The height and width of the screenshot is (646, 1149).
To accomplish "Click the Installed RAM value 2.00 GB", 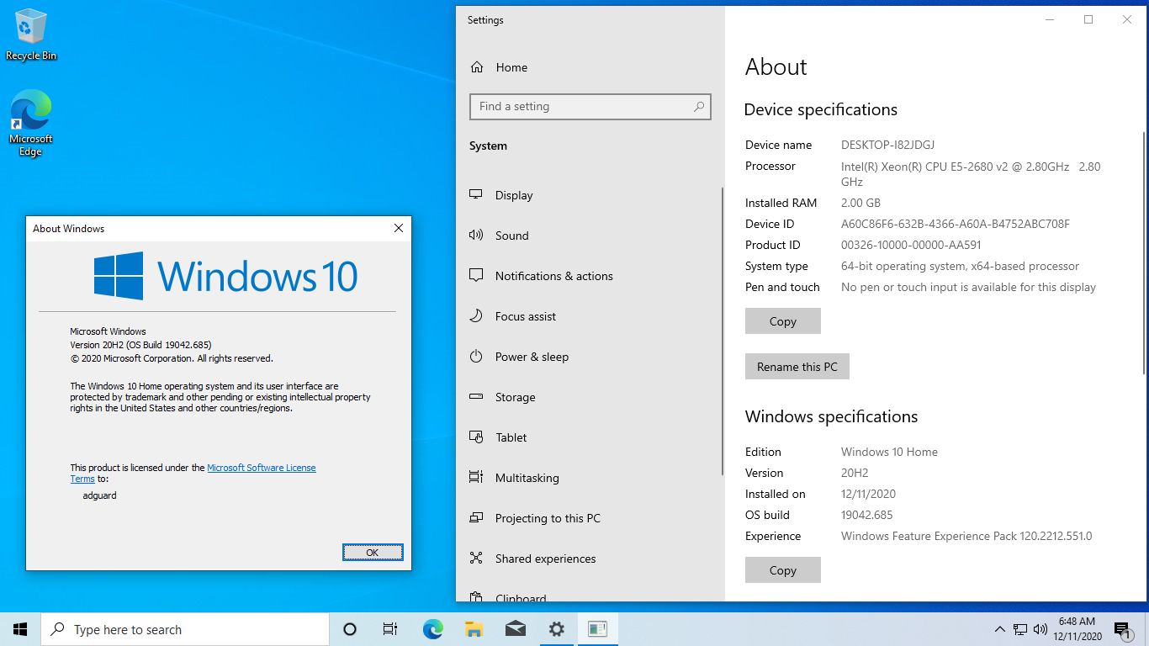I will [861, 203].
